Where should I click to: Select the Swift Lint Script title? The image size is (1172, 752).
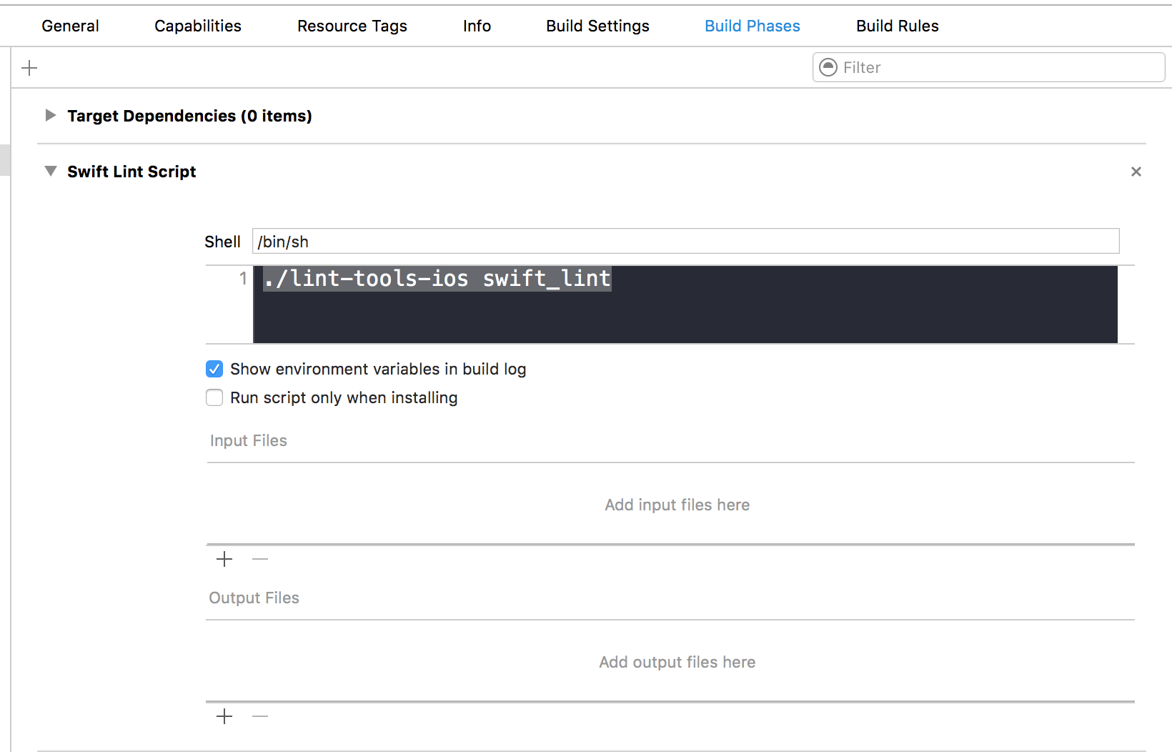pyautogui.click(x=131, y=172)
